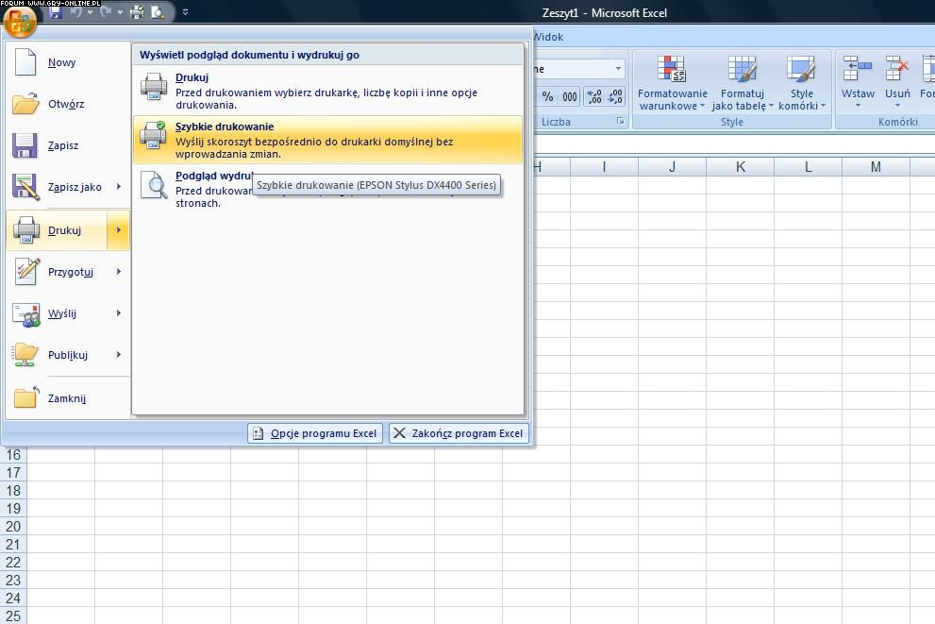Click the Save icon in Quick Access Toolbar

point(56,12)
